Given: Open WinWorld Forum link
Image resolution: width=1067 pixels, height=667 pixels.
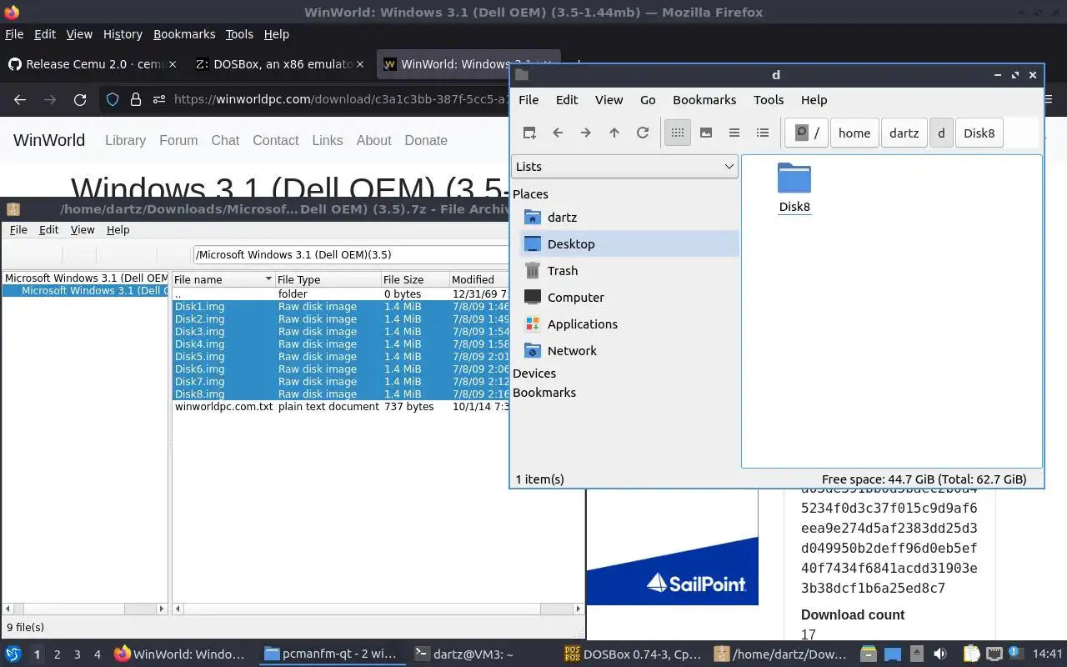Looking at the screenshot, I should coord(178,140).
